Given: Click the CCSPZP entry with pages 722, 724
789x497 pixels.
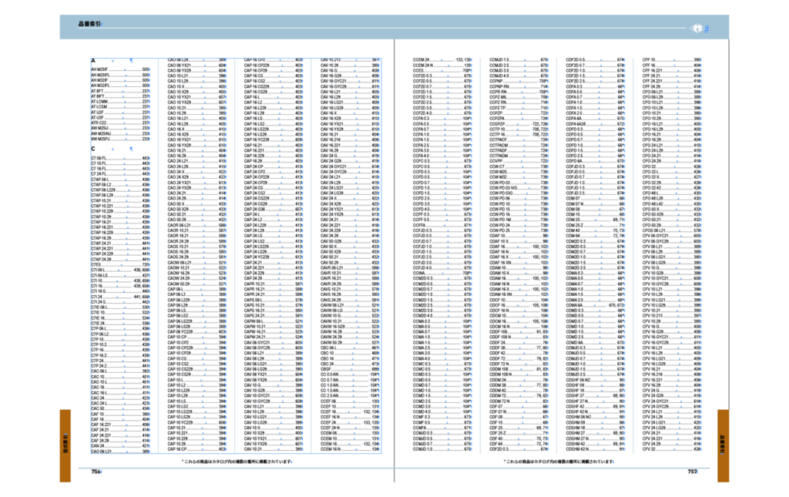Looking at the screenshot, I should pyautogui.click(x=499, y=123).
